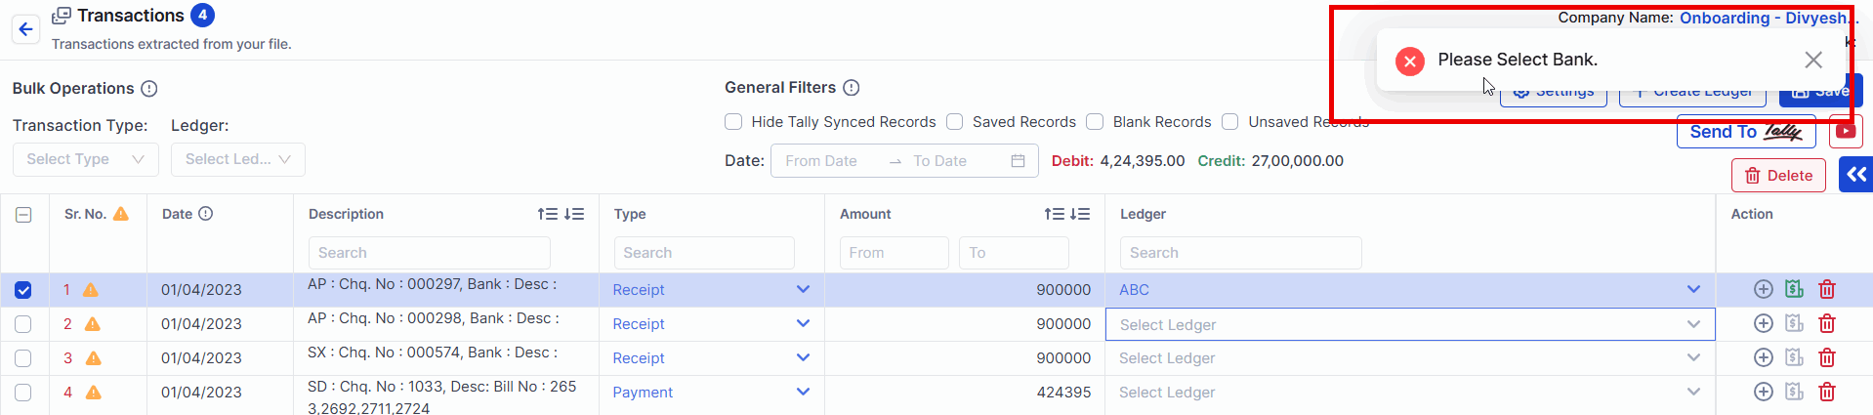Open Select Ledger dropdown in row 2
Viewport: 1873px width, 415px height.
(1410, 324)
